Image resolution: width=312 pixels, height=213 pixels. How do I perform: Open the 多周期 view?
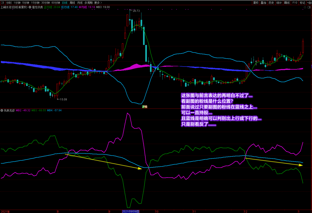[88, 2]
